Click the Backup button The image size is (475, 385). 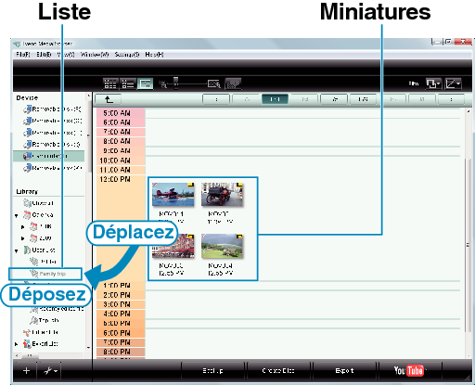tap(212, 370)
